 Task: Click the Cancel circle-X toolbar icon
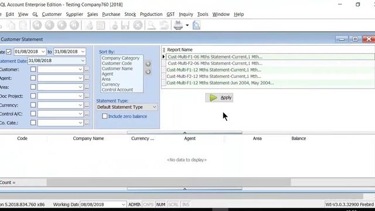(138, 25)
